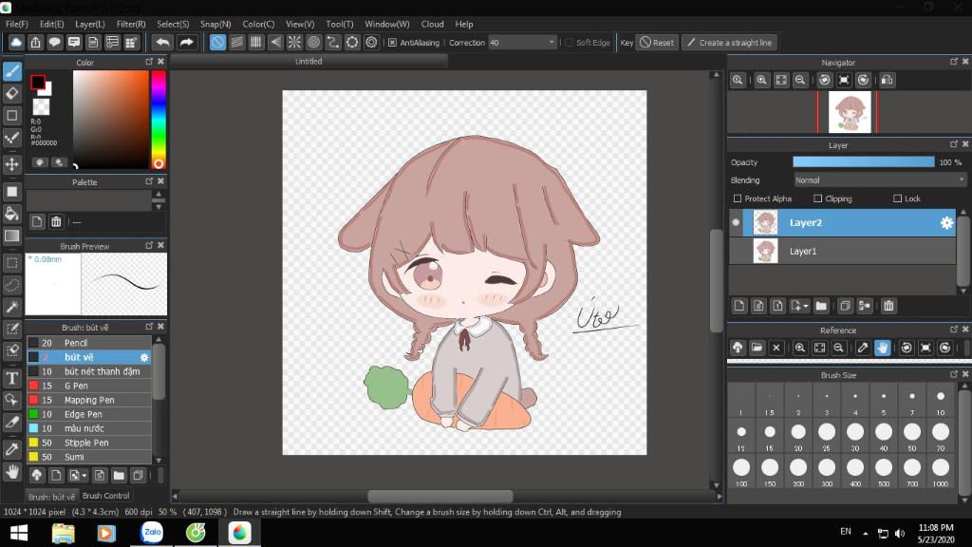Pop out the Color panel
The height and width of the screenshot is (547, 972).
click(149, 62)
